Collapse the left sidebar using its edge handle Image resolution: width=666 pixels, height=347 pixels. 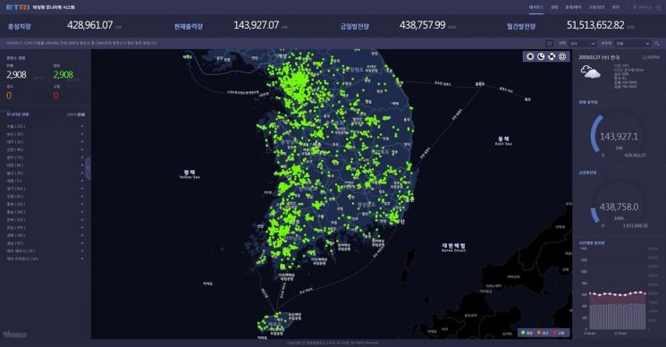click(88, 168)
